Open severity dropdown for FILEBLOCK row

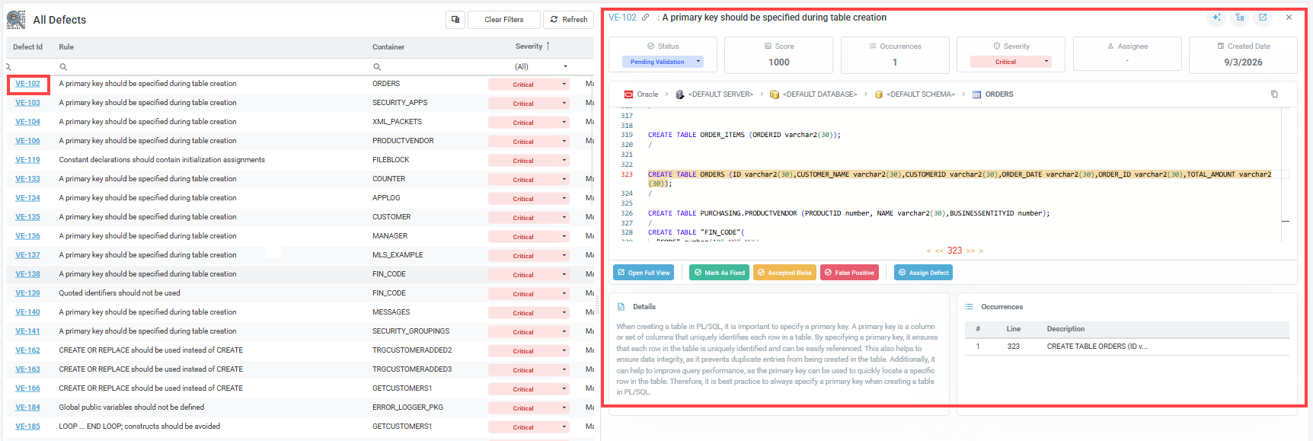(x=564, y=160)
